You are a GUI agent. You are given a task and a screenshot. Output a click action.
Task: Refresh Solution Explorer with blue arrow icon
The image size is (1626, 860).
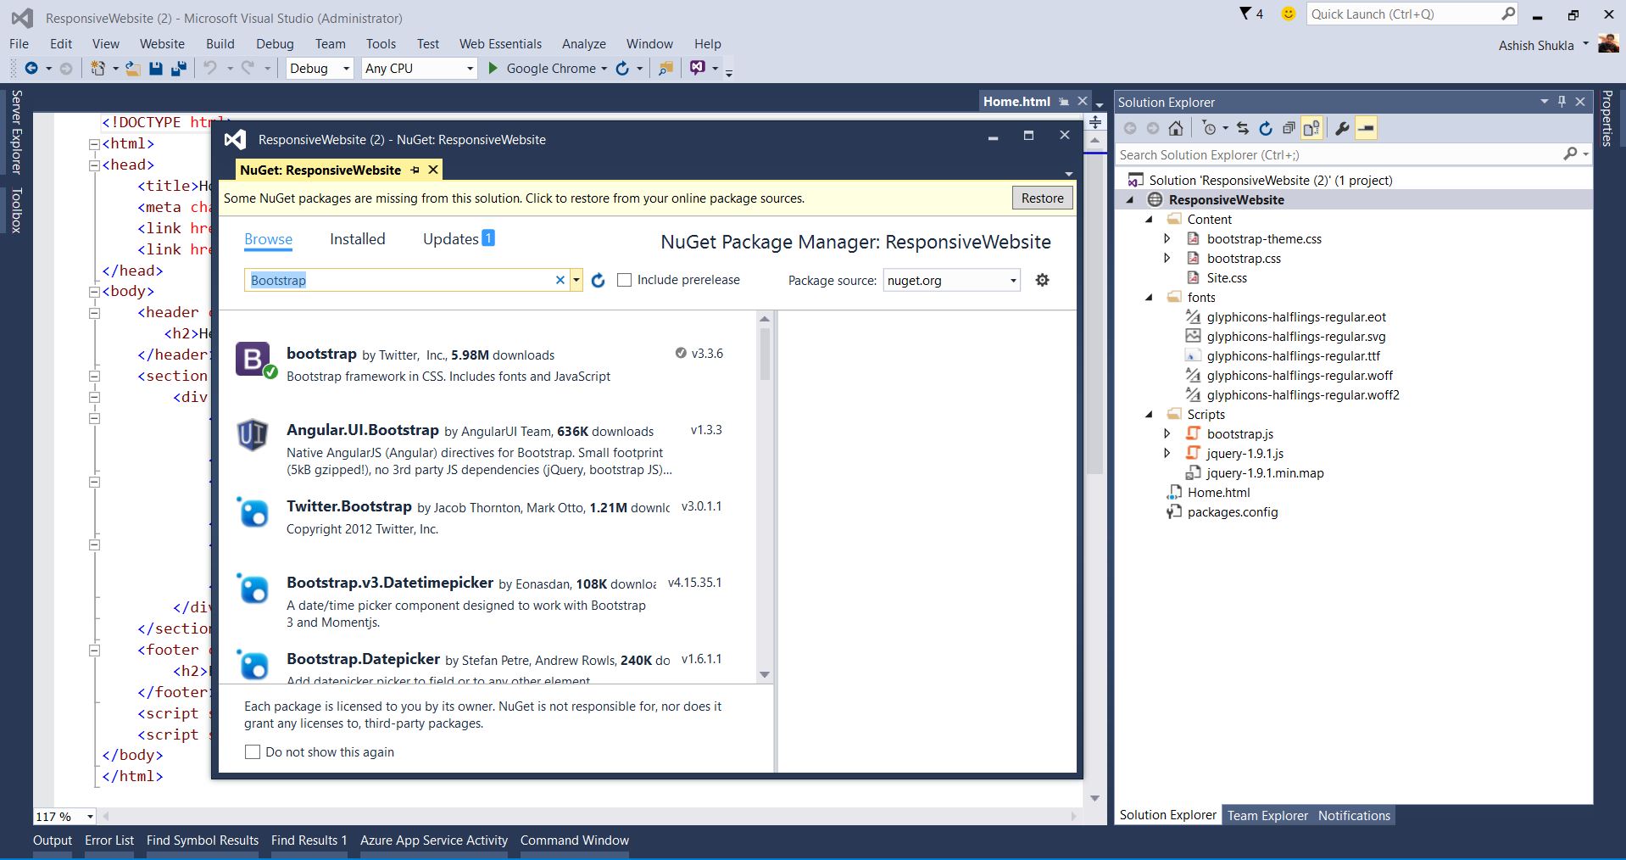(x=1266, y=128)
